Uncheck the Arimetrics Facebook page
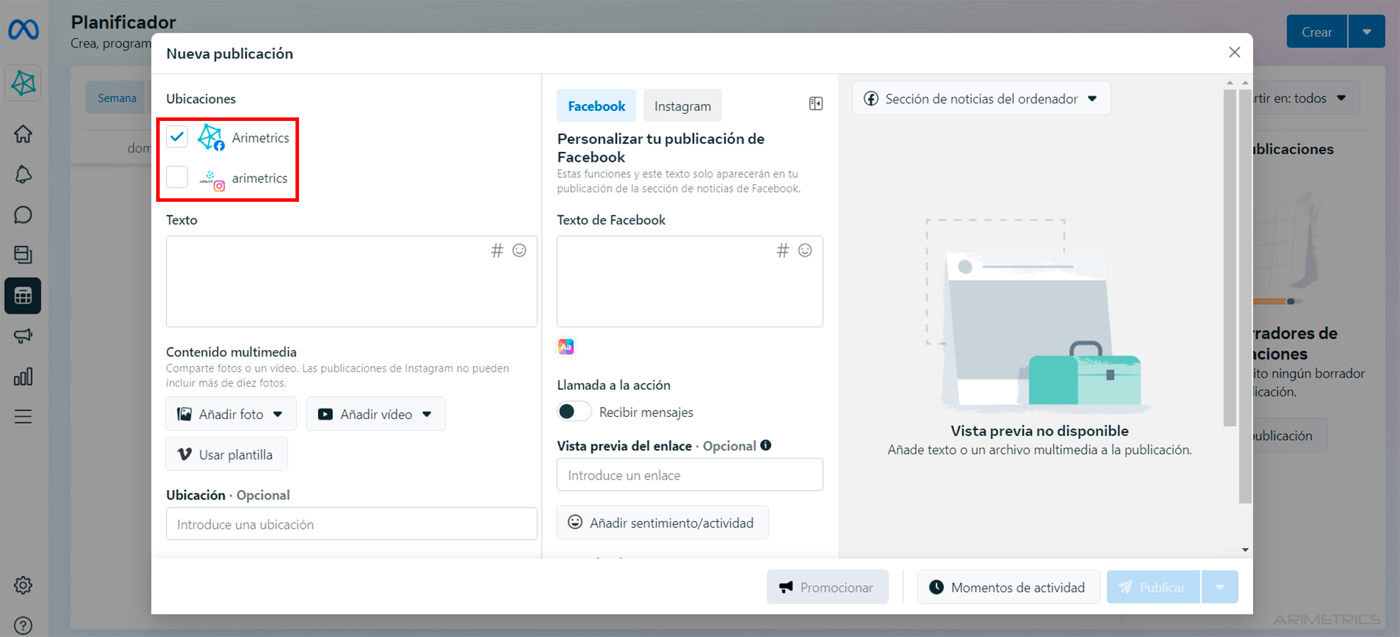The image size is (1400, 637). (x=177, y=137)
